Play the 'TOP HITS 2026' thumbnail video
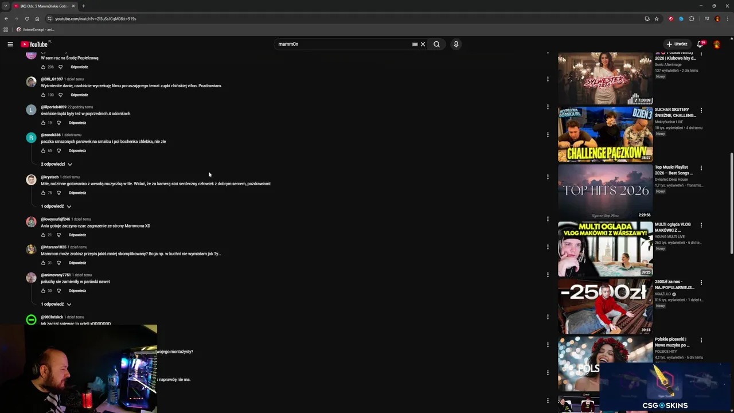734x413 pixels. pos(605,192)
